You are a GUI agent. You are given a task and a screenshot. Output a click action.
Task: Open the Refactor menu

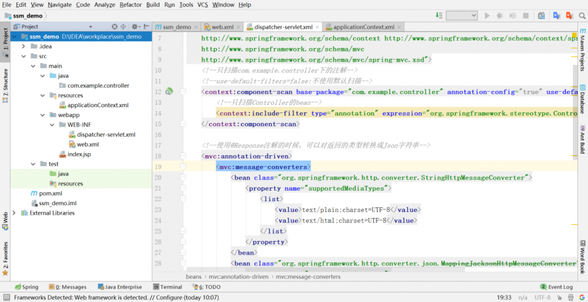click(131, 5)
